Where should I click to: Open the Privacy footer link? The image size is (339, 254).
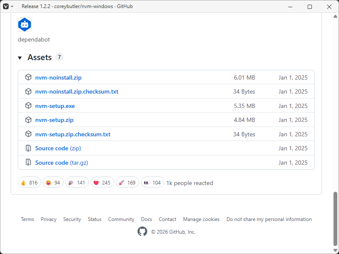point(48,219)
